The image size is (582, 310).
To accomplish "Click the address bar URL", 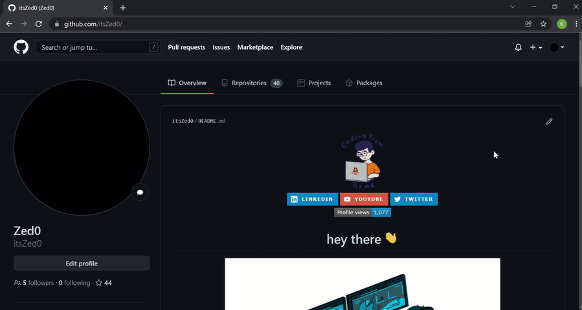I will point(93,24).
